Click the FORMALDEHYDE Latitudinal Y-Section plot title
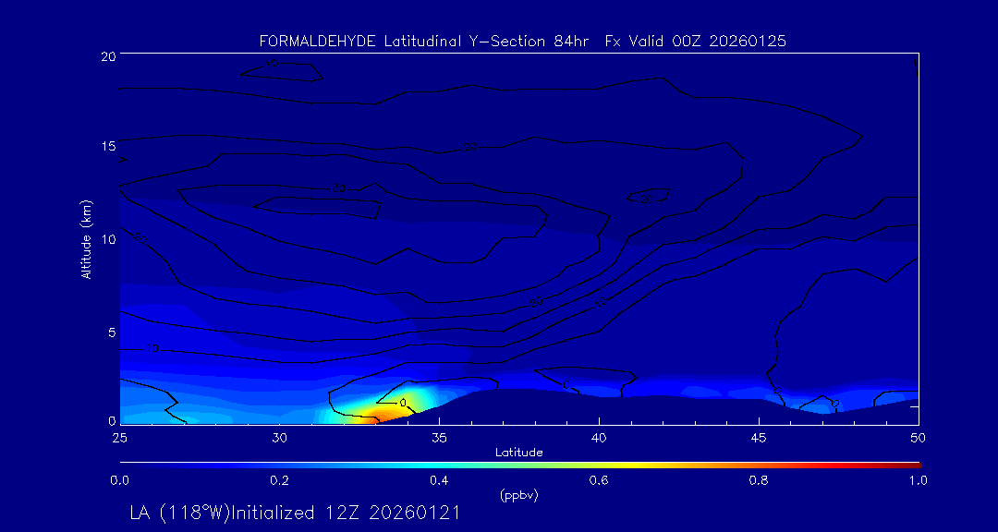This screenshot has height=532, width=998. pos(522,42)
